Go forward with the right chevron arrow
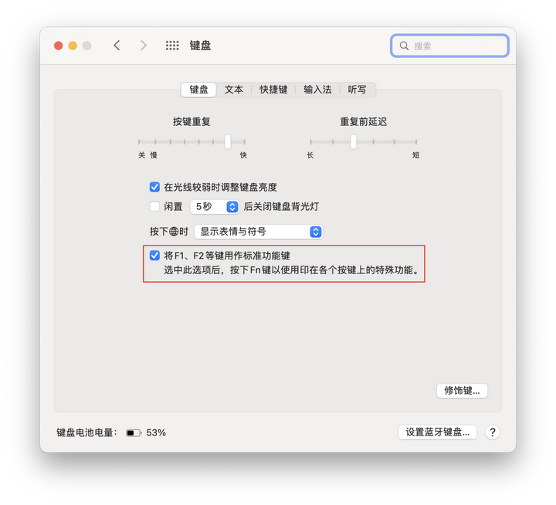The height and width of the screenshot is (505, 556). coord(144,46)
